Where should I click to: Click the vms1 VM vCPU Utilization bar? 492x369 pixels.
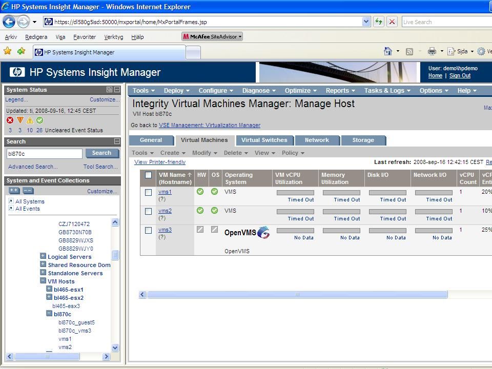295,192
